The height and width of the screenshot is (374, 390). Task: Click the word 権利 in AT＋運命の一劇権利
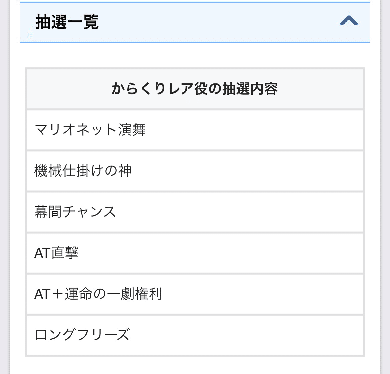[x=148, y=294]
